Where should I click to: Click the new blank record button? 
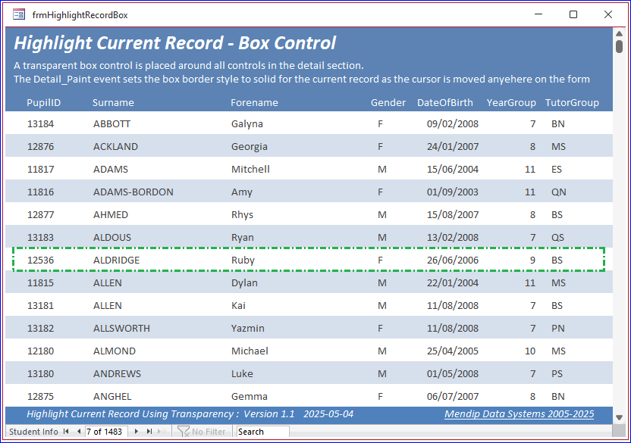pyautogui.click(x=162, y=432)
